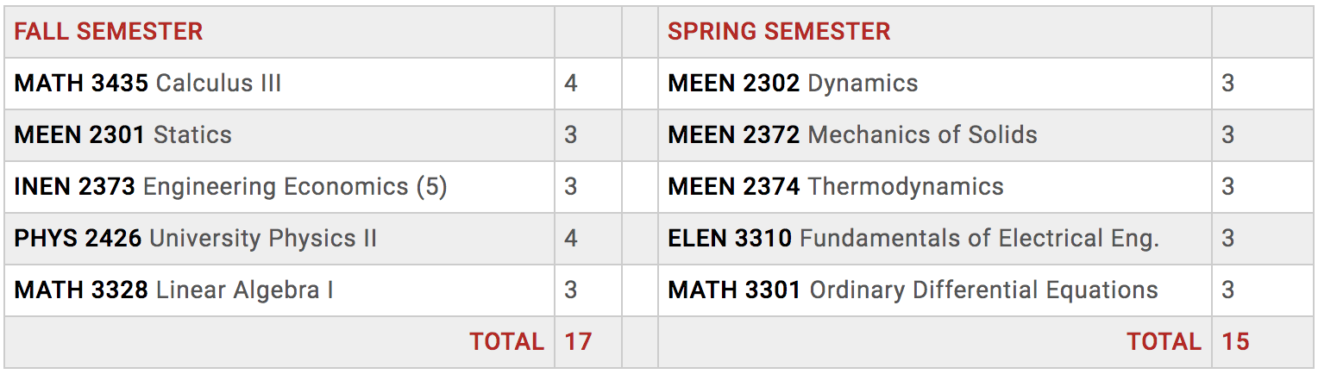The image size is (1318, 374).
Task: Click the FALL SEMESTER header
Action: (109, 32)
